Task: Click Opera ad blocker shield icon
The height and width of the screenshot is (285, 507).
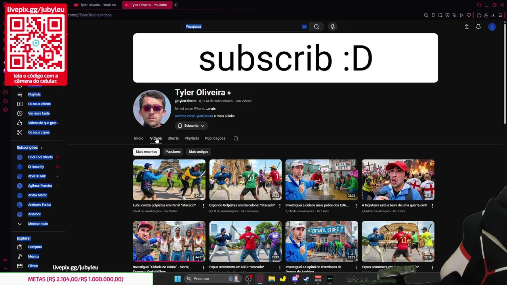Action: (447, 15)
